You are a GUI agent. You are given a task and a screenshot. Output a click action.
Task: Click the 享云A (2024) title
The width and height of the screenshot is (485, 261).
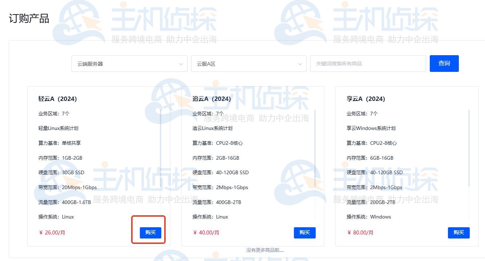point(366,99)
